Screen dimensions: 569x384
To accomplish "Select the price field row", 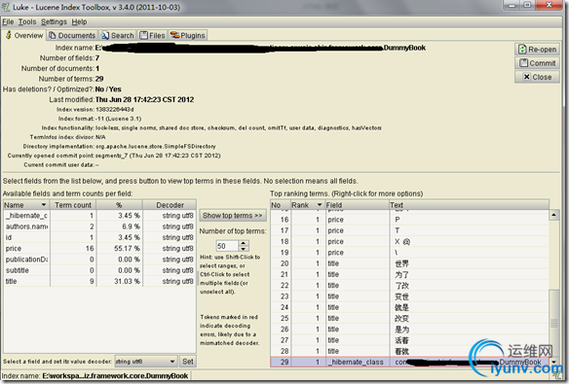I will click(99, 248).
